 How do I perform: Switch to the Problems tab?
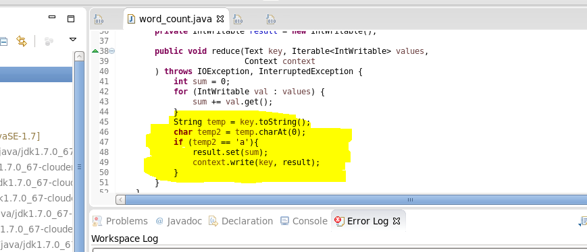tap(120, 221)
